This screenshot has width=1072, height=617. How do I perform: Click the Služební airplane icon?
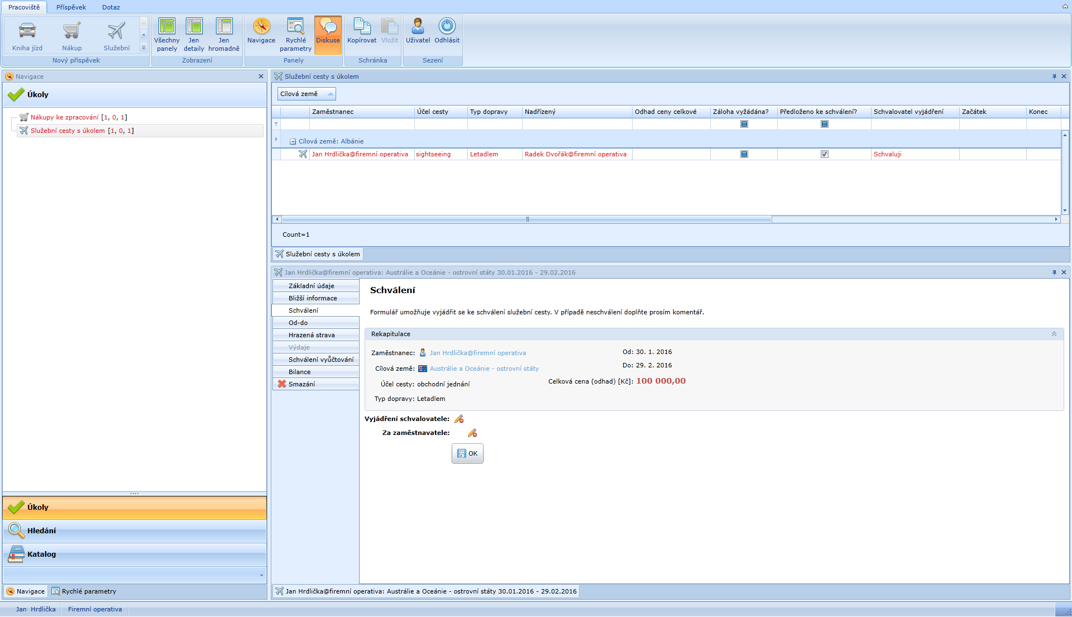click(x=116, y=31)
